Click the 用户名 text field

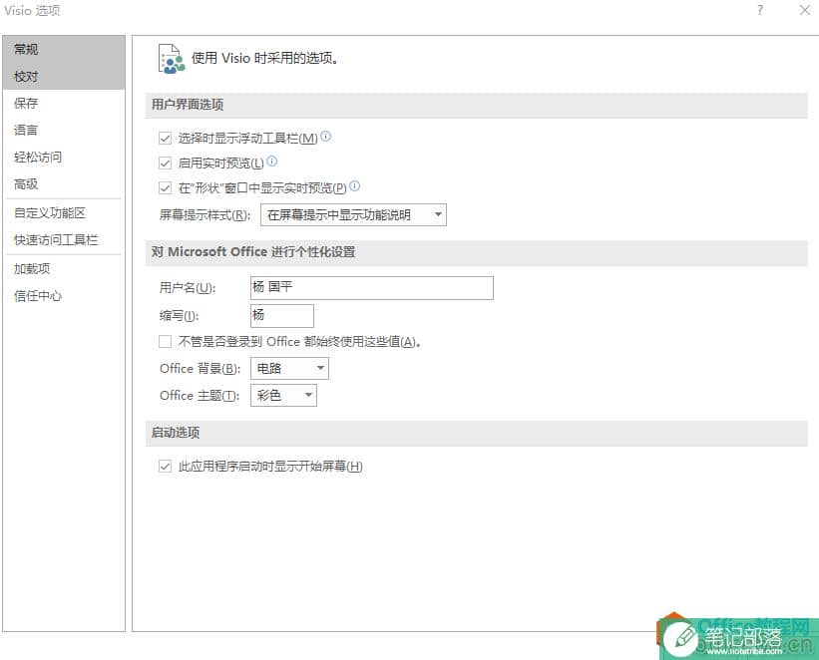[x=372, y=288]
